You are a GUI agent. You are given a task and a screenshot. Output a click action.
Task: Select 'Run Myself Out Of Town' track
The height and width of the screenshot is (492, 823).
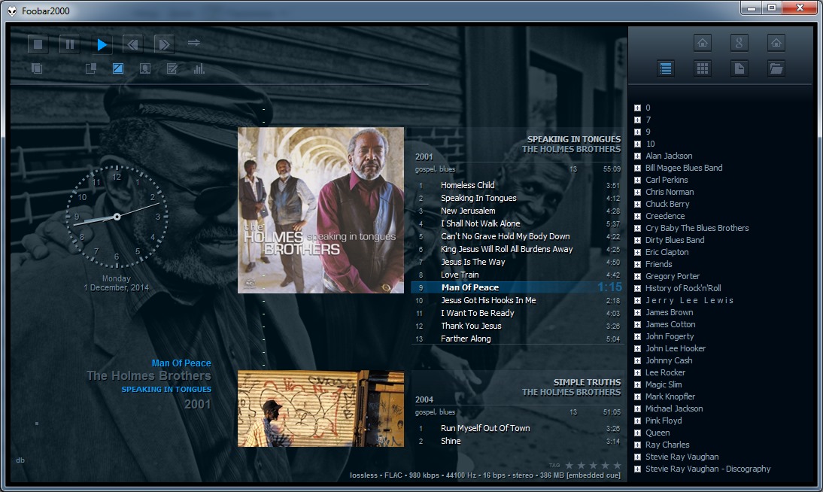tap(485, 428)
